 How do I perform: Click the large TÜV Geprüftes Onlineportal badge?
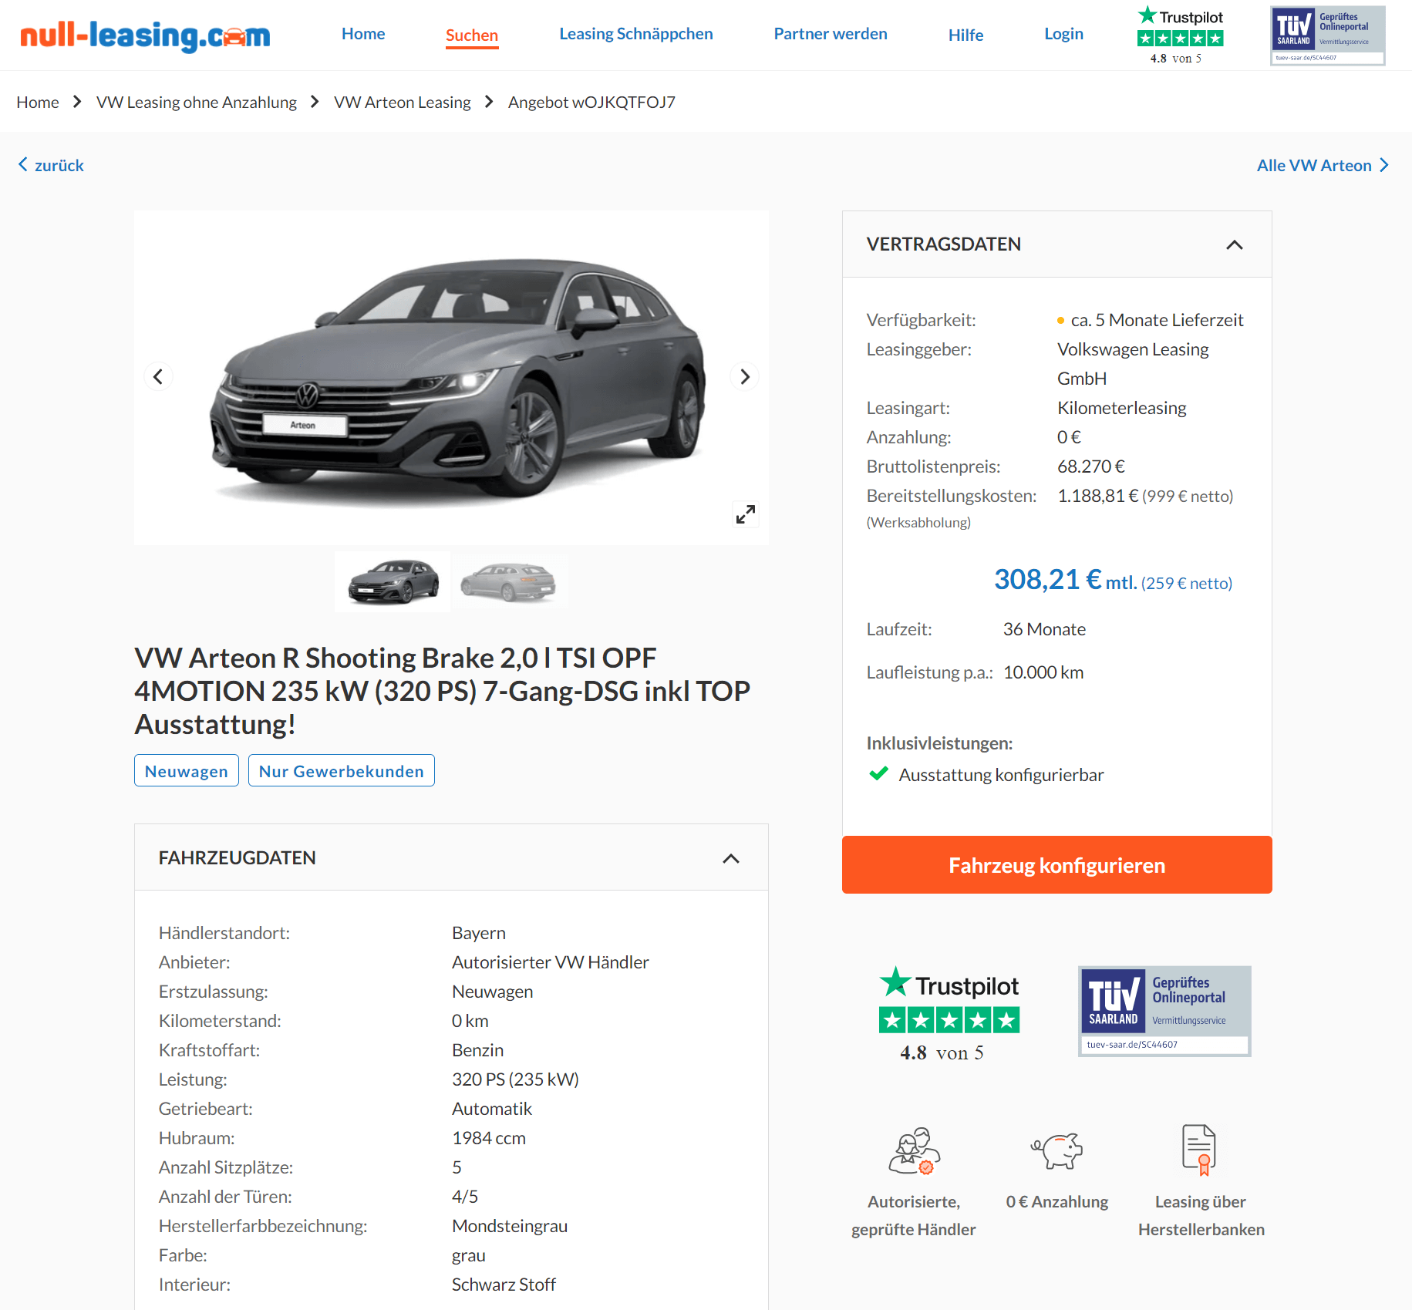(1164, 1011)
